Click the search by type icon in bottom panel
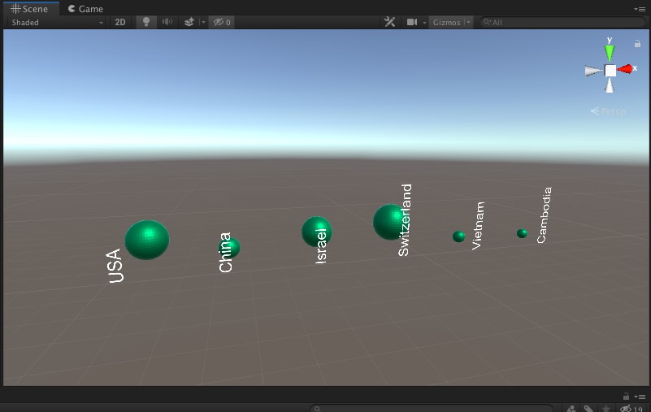Screen dimensions: 651x412 click(571, 409)
